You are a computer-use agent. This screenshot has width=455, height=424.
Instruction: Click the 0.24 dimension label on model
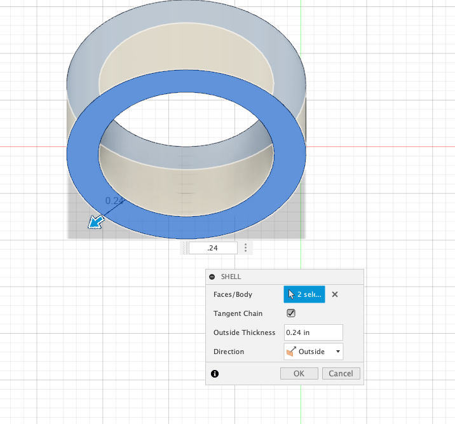(x=114, y=200)
